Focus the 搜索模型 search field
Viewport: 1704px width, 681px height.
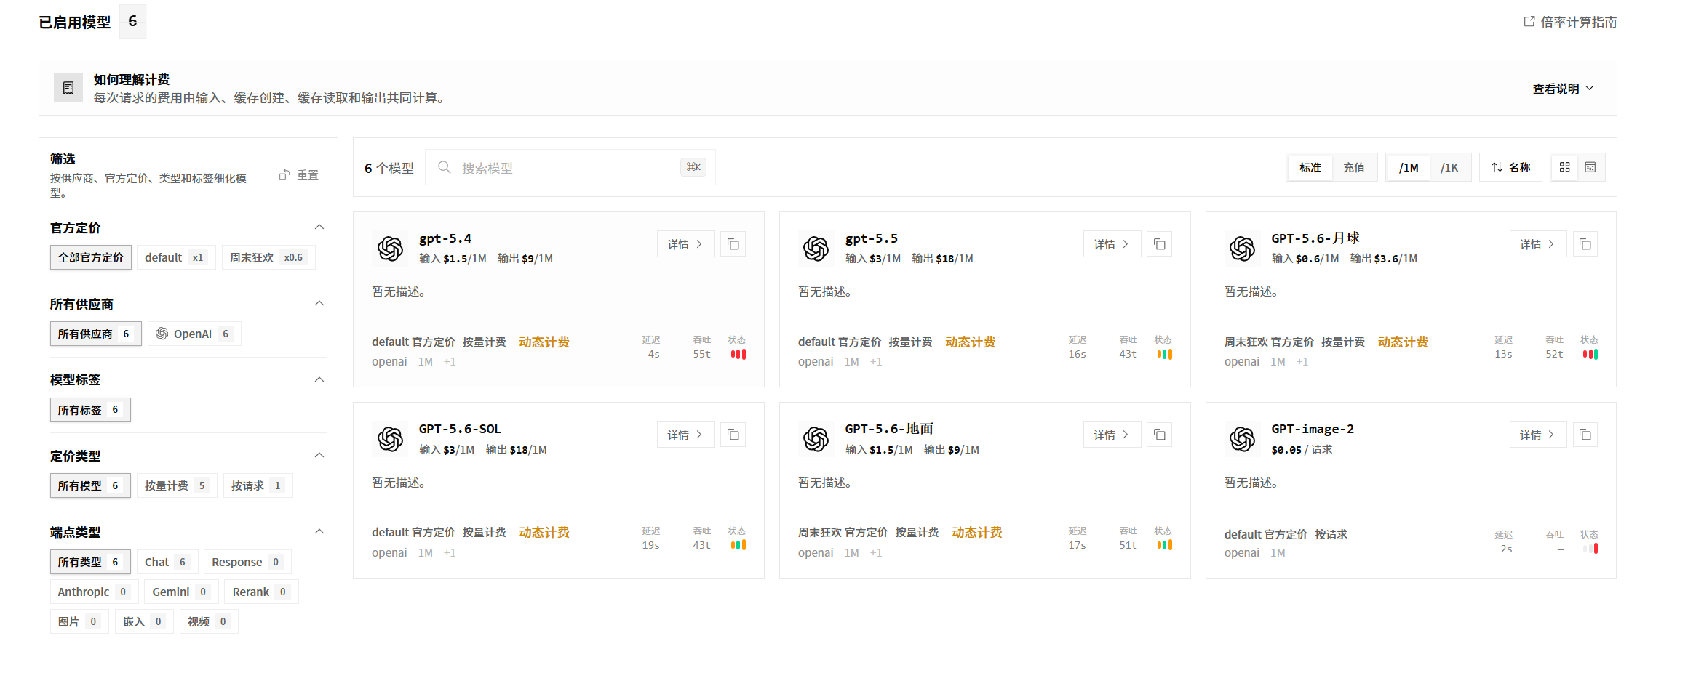(x=570, y=167)
